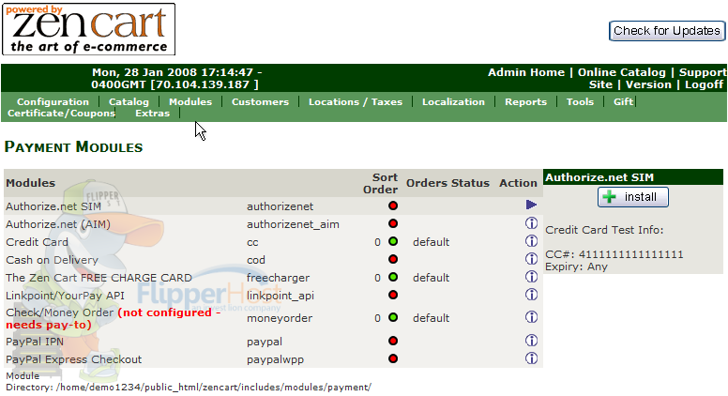Select the PayPal IPN module name
The height and width of the screenshot is (396, 728).
35,342
